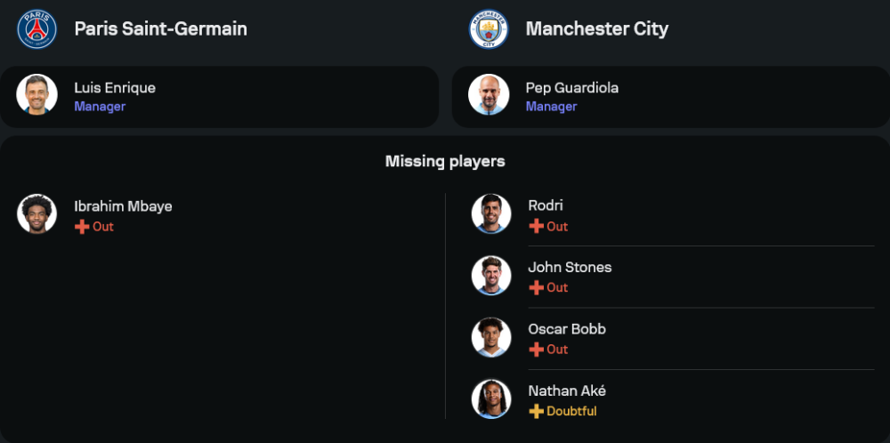Open the Paris Saint-Germain team name link
This screenshot has width=890, height=443.
tap(160, 28)
